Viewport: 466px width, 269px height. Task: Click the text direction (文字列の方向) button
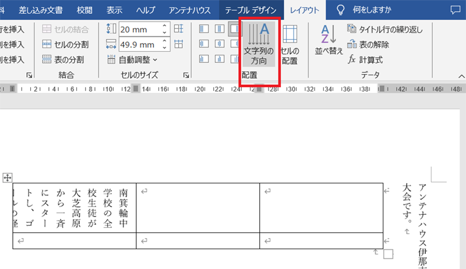(x=259, y=44)
